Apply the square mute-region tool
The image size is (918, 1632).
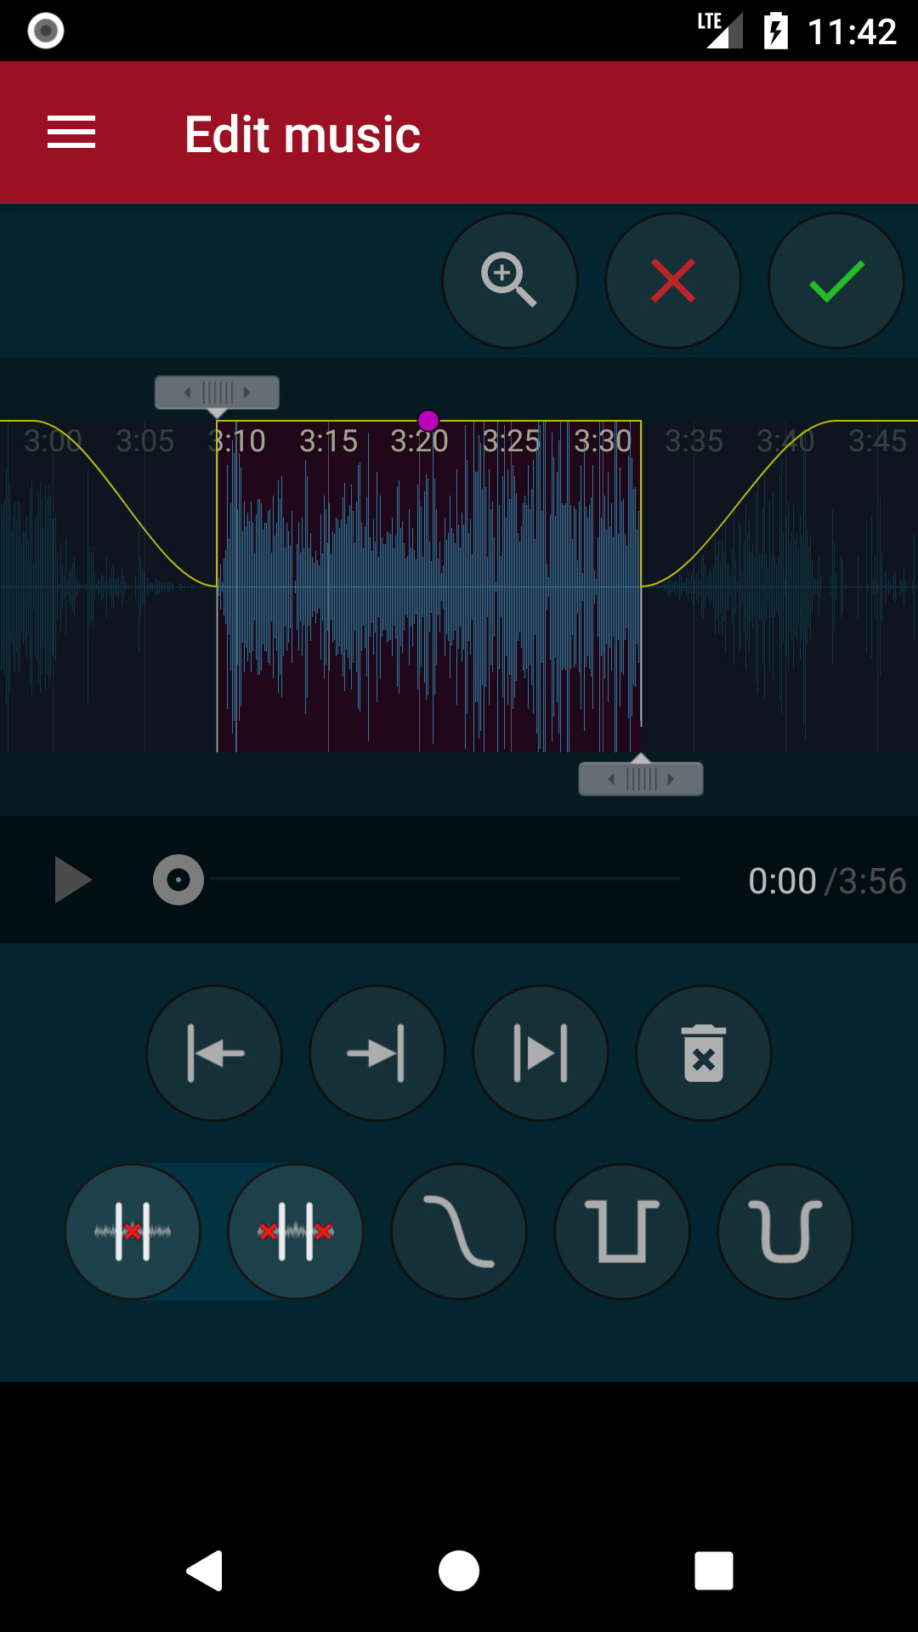(622, 1232)
